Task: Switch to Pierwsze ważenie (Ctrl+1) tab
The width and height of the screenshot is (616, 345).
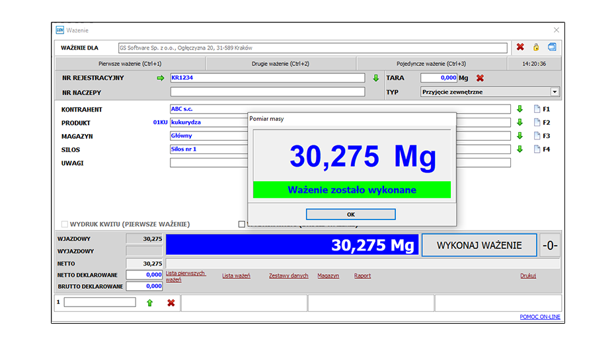Action: [x=130, y=64]
